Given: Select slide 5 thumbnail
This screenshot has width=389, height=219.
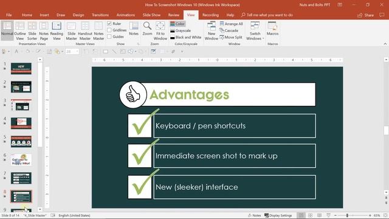Looking at the screenshot, I should (x=21, y=142).
